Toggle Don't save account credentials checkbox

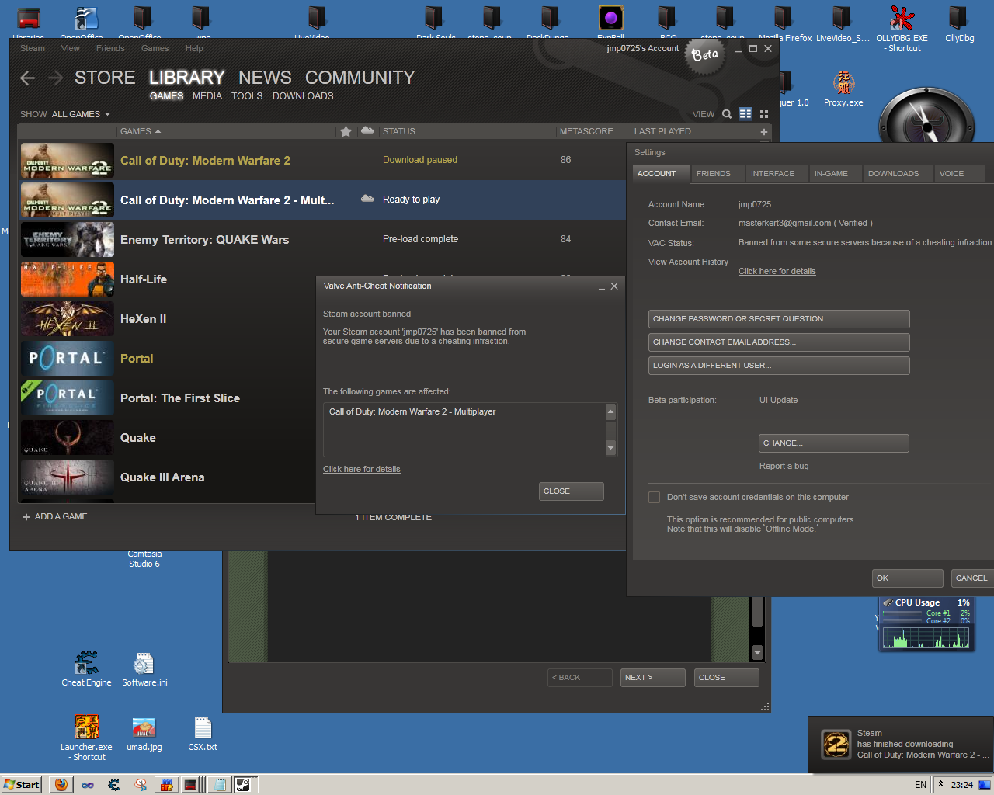tap(655, 498)
